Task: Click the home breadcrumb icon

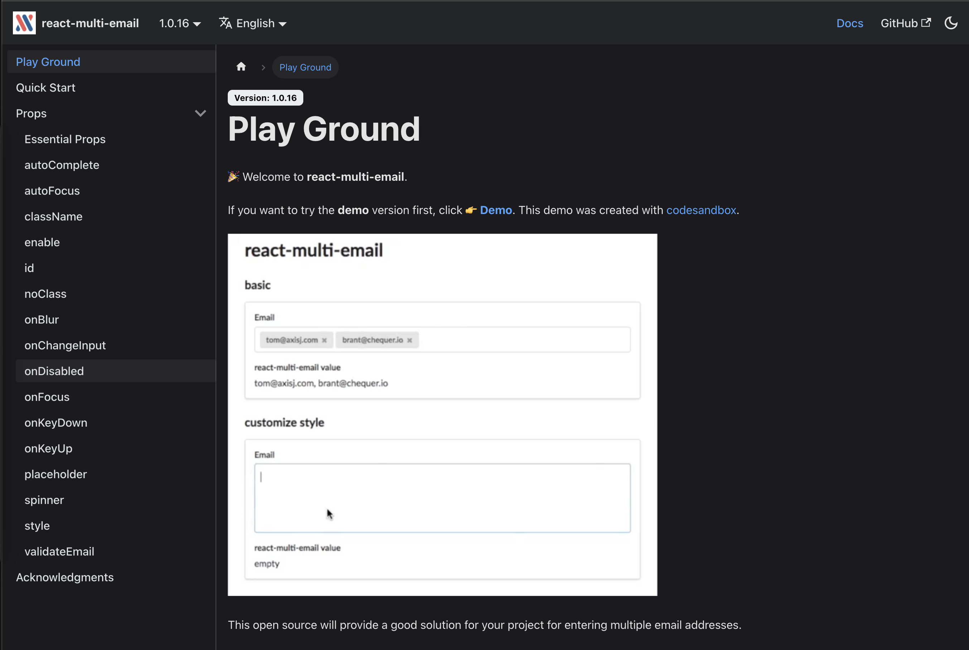Action: coord(241,67)
